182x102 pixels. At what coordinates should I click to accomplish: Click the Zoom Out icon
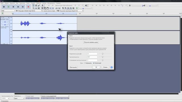66,8
